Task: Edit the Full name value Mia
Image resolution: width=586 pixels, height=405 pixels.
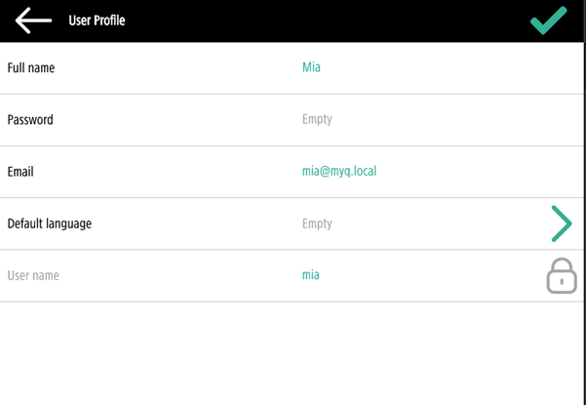Action: coord(311,68)
